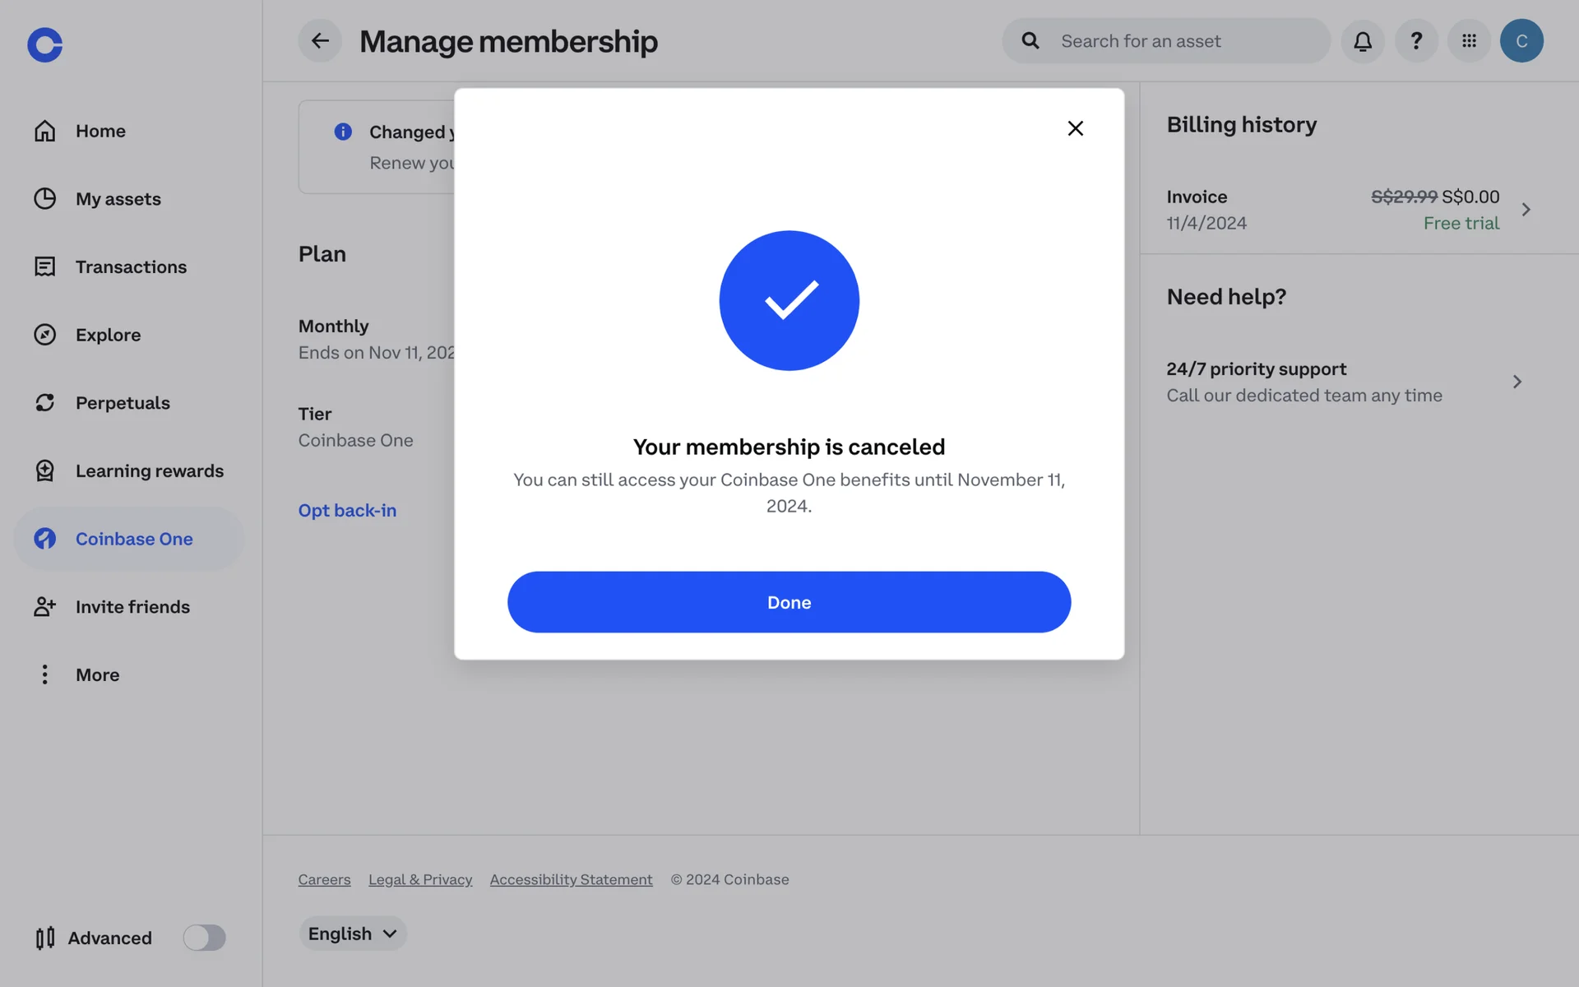
Task: Click the info icon in the banner
Action: pyautogui.click(x=343, y=132)
